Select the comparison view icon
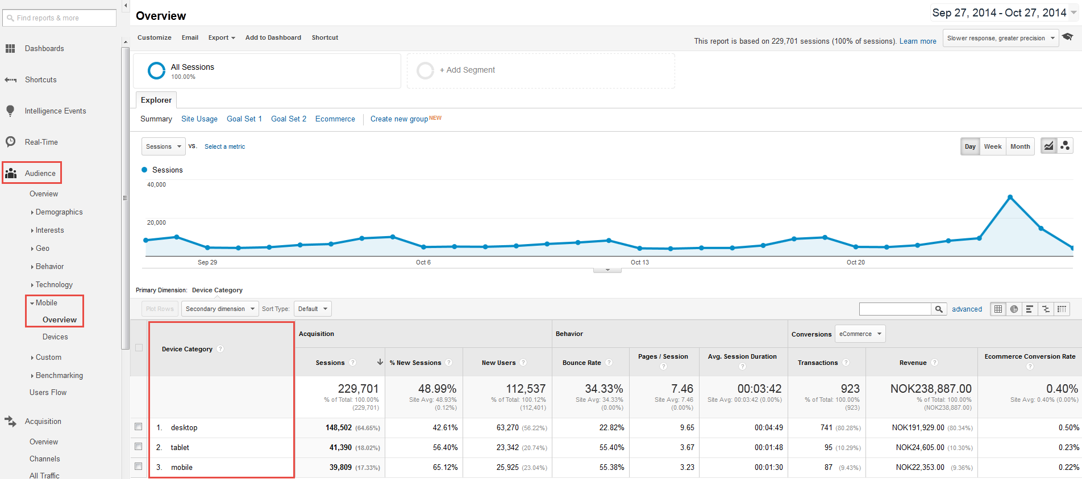 coord(1046,309)
